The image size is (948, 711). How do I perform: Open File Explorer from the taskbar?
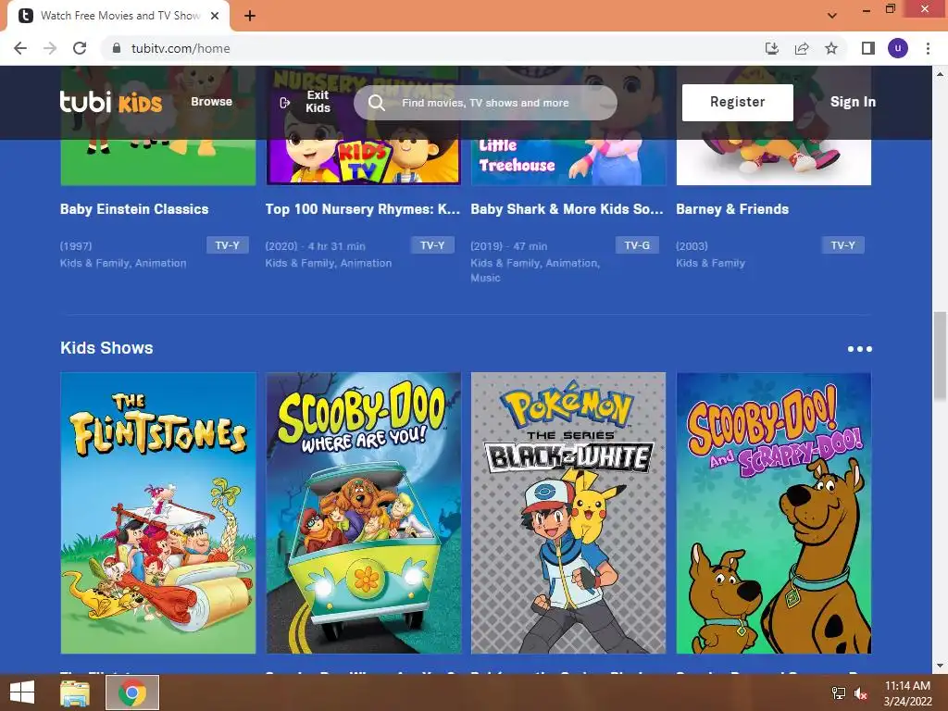(75, 692)
